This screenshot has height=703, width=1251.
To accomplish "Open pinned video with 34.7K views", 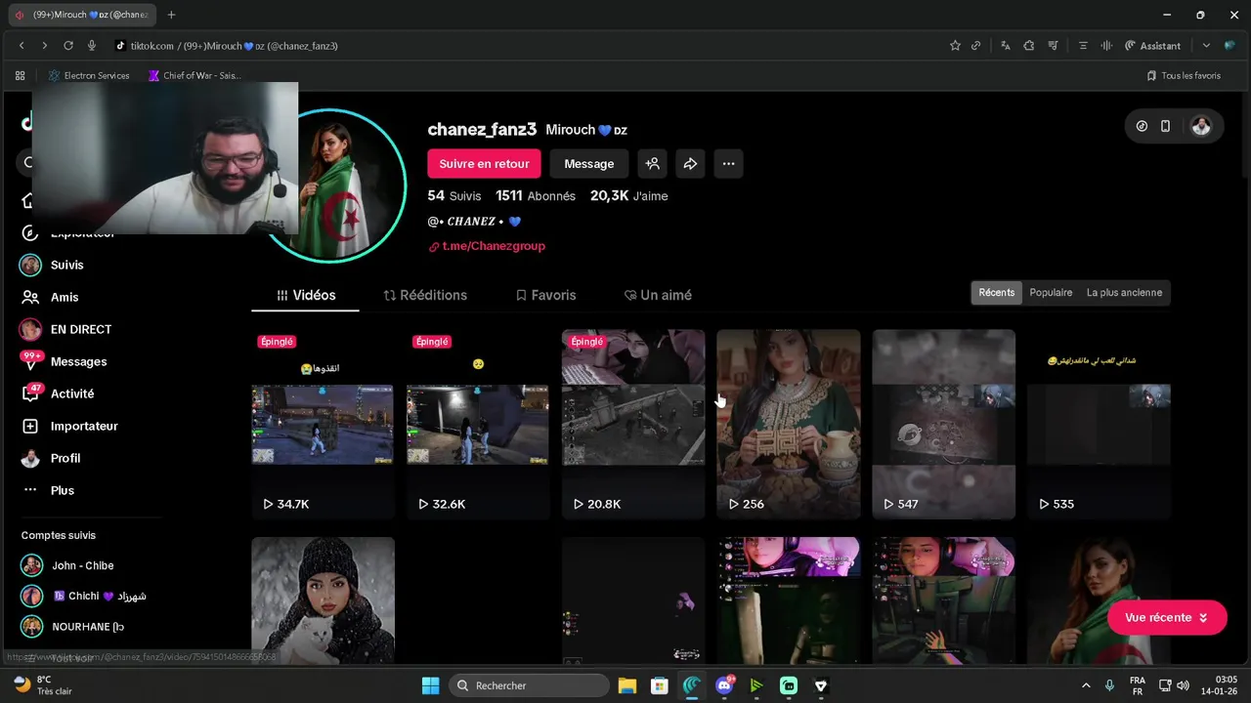I will click(323, 424).
